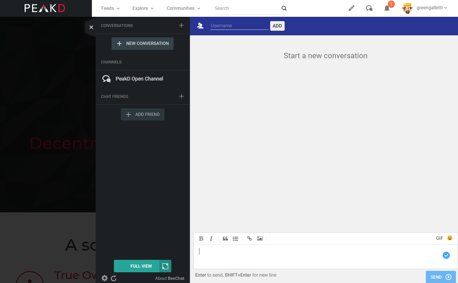The image size is (458, 283).
Task: Insert an image with picture icon
Action: click(260, 239)
